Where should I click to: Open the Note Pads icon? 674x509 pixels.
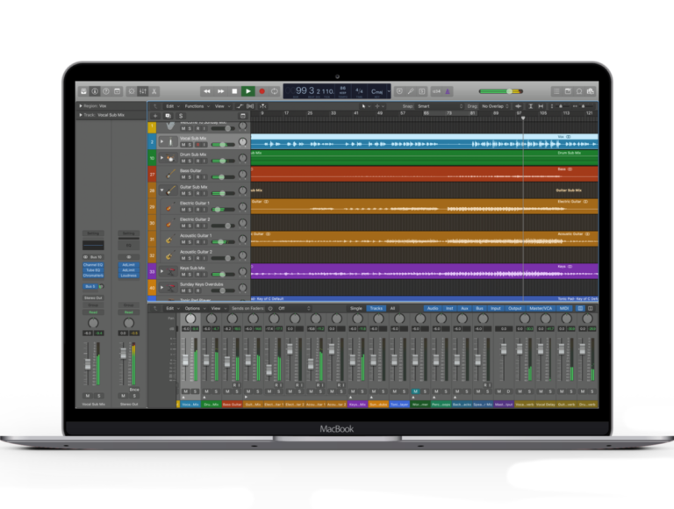point(568,91)
